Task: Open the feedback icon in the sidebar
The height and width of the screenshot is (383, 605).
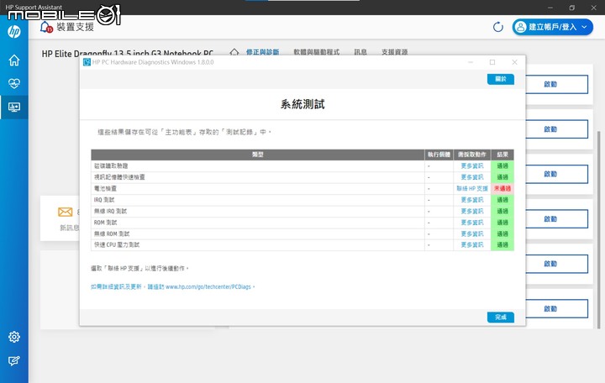Action: 14,360
